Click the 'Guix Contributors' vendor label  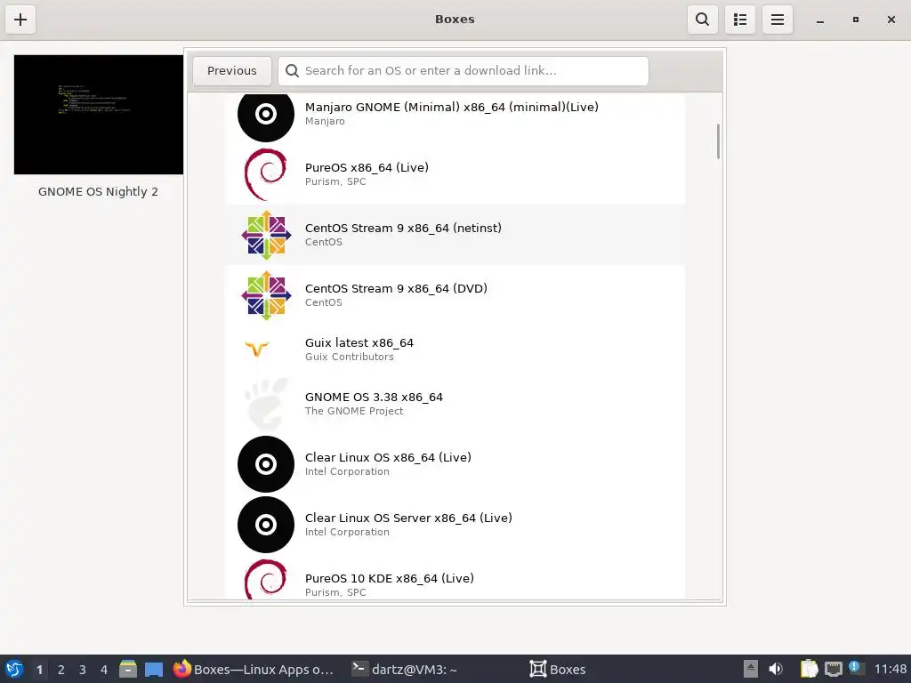(349, 357)
